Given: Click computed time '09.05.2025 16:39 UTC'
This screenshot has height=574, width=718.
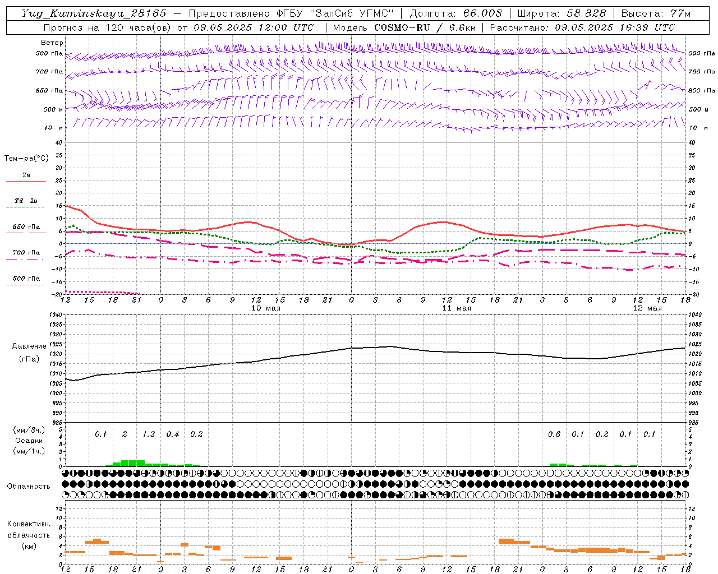Looking at the screenshot, I should click(615, 27).
